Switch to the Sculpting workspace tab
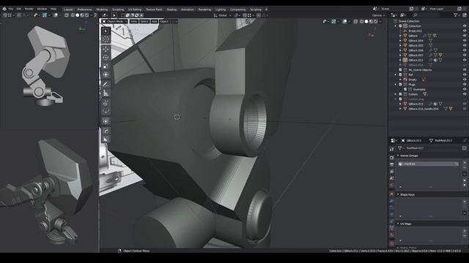The width and height of the screenshot is (469, 263). (118, 9)
